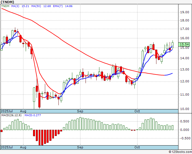Select the MA(50) legend label
This screenshot has width=192, height=154.
tap(36, 6)
